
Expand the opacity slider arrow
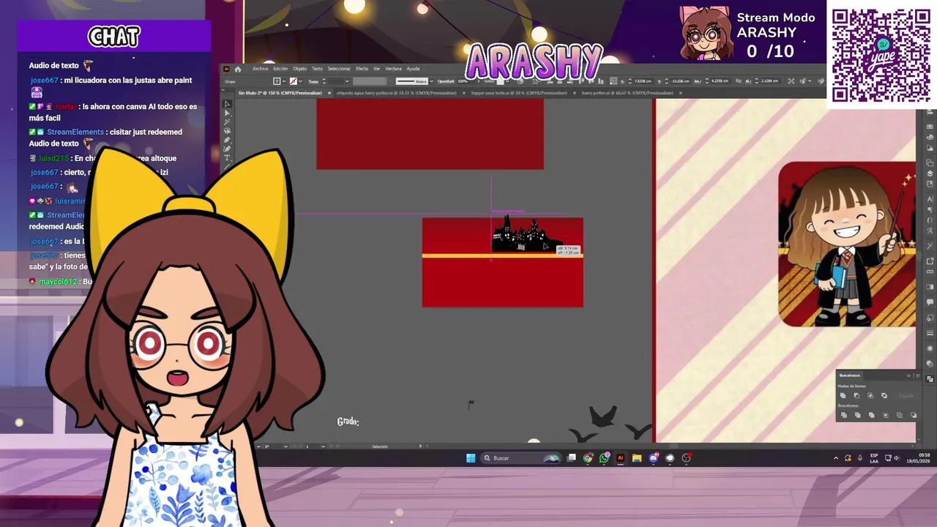(479, 81)
